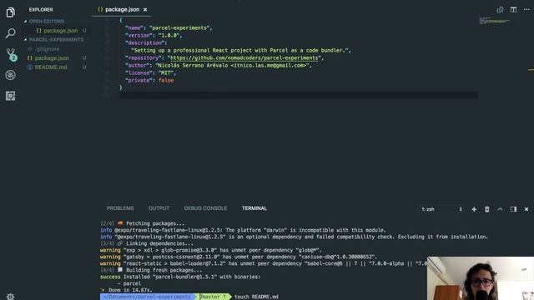Open the Search view icon

click(x=11, y=33)
